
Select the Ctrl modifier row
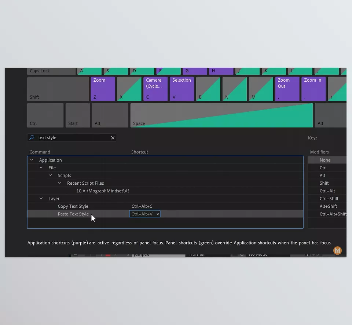[327, 168]
